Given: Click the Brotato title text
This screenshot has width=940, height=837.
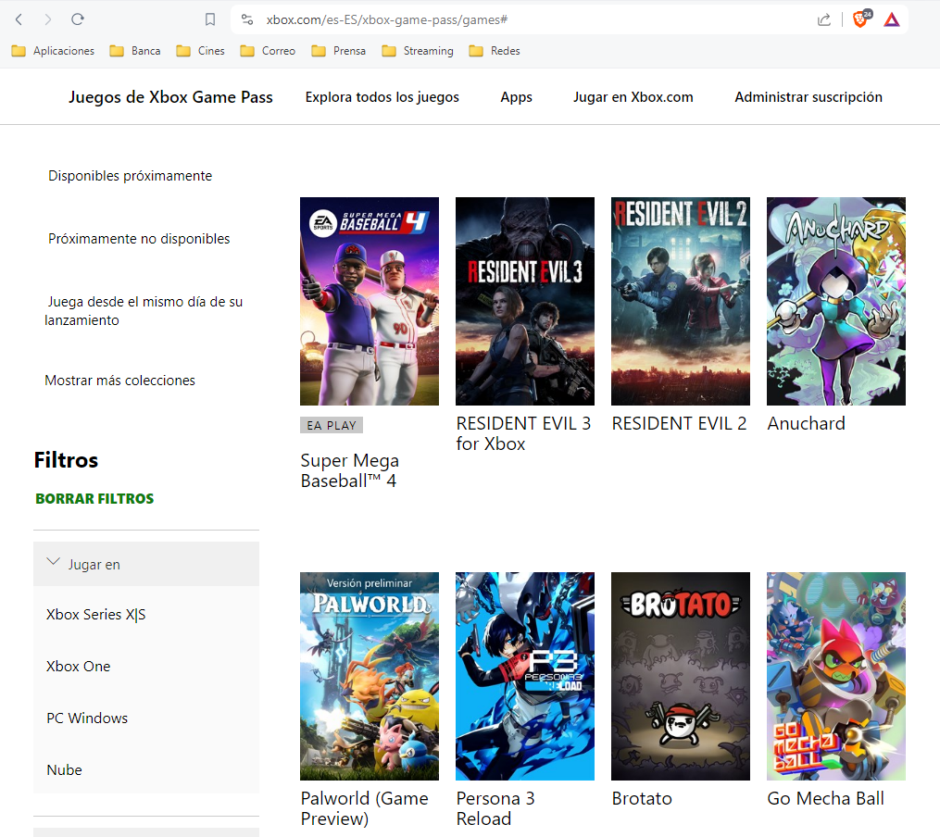Looking at the screenshot, I should [642, 799].
